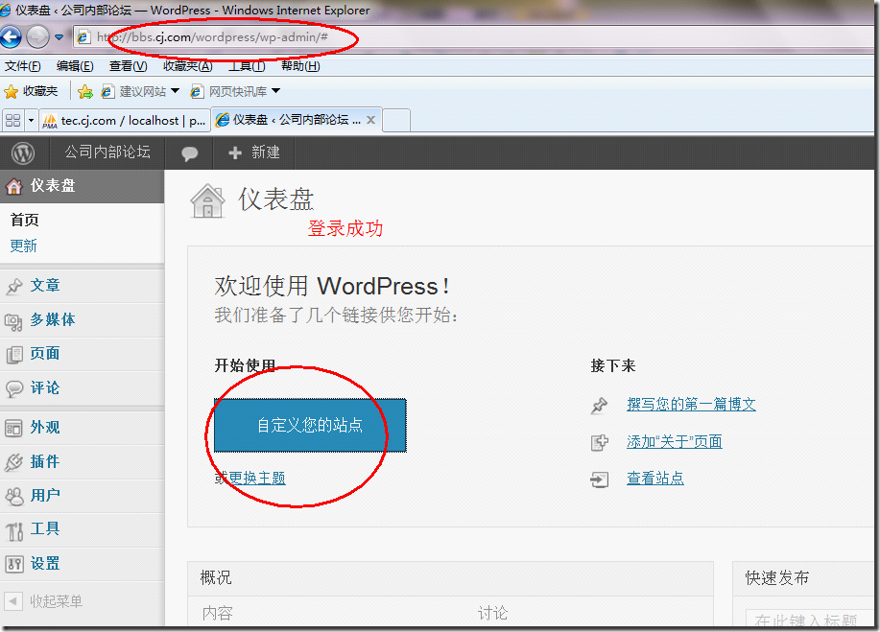Open the 工具 tools menu in sidebar
The height and width of the screenshot is (632, 880).
coord(45,528)
